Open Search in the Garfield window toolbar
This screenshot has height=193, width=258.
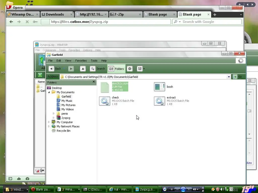click(x=98, y=69)
